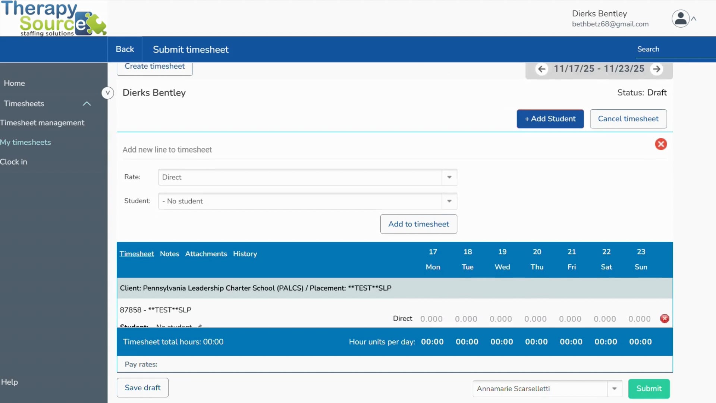Click Sunday 23 hours cell
Screen dimensions: 716x403
640,319
